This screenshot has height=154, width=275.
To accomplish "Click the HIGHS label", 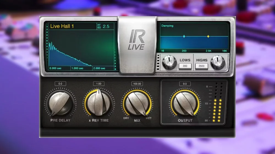I will [202, 60].
